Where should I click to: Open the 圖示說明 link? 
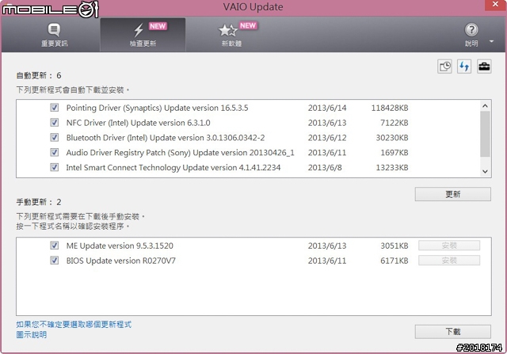click(32, 335)
